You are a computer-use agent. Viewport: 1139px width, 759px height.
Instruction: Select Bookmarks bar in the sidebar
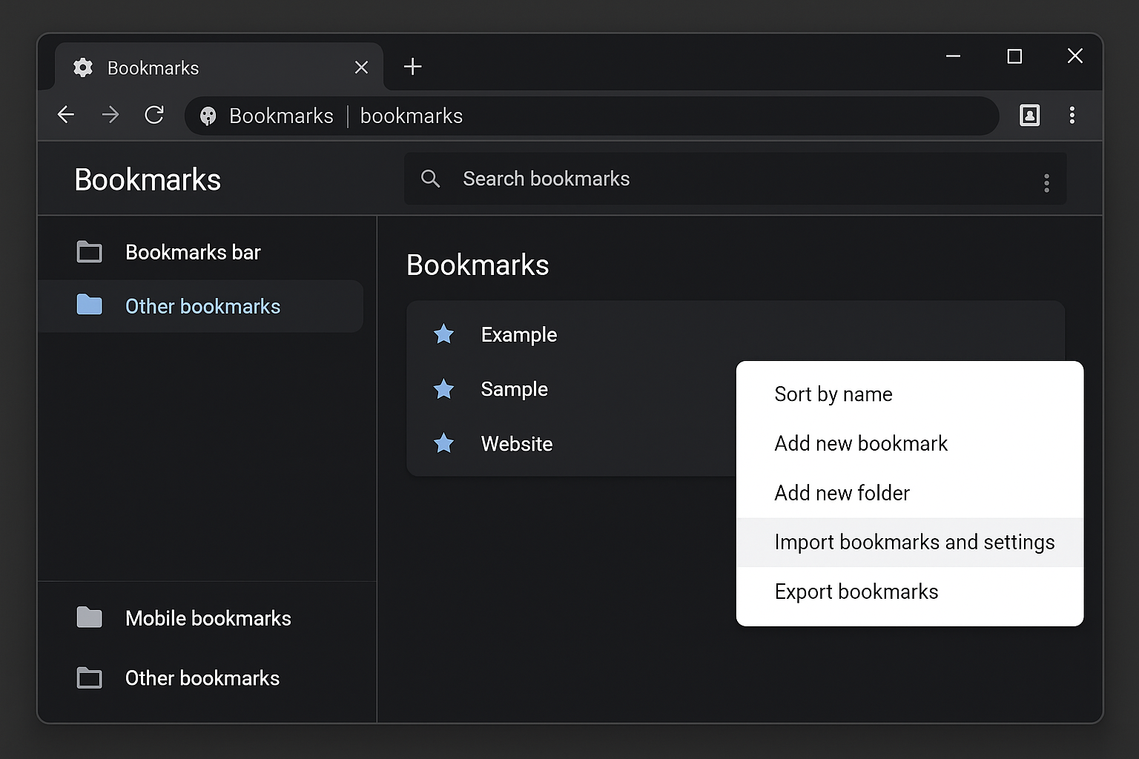pos(193,252)
